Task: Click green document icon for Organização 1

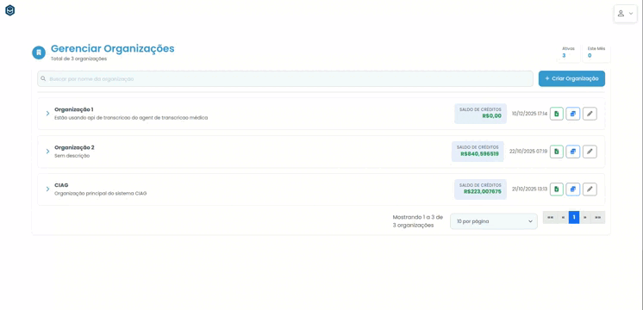Action: [x=557, y=114]
